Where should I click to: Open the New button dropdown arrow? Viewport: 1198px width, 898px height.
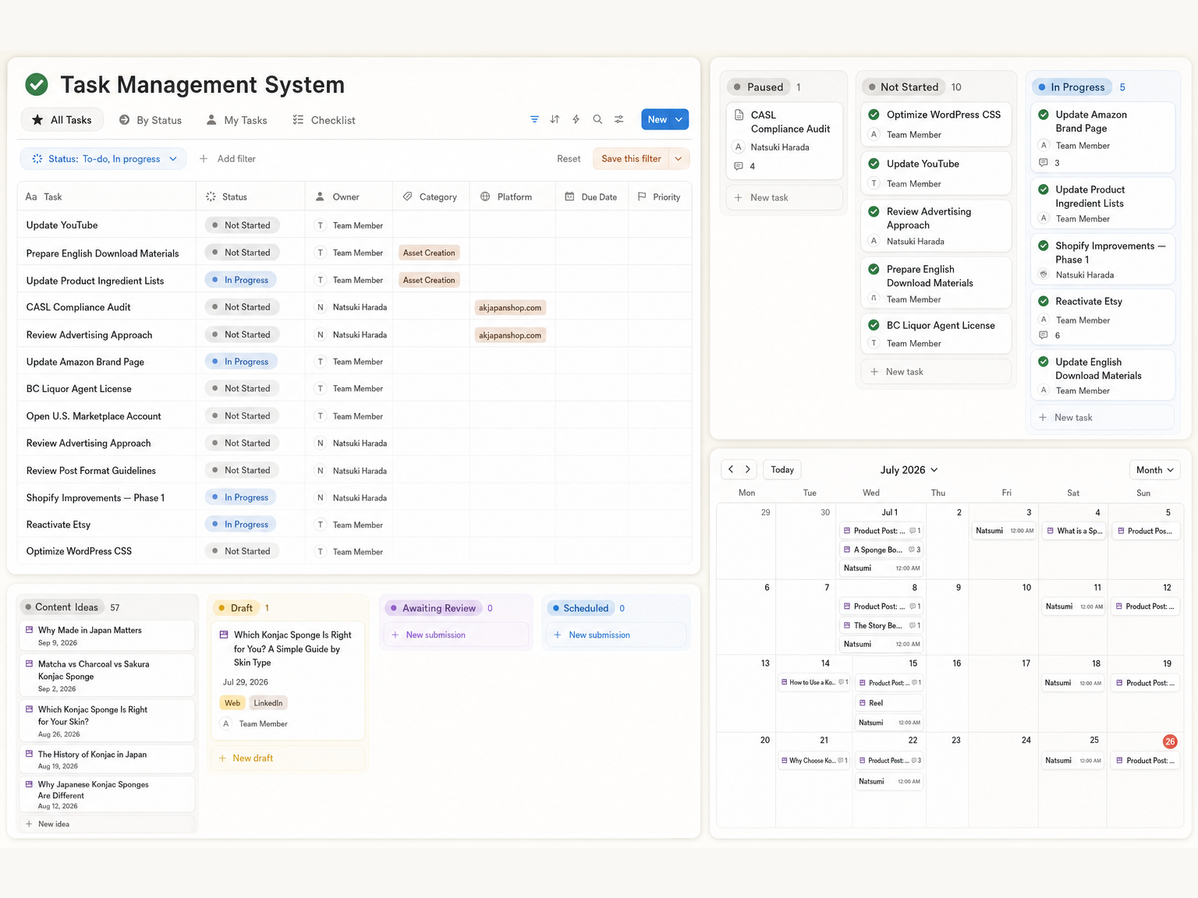pos(679,119)
